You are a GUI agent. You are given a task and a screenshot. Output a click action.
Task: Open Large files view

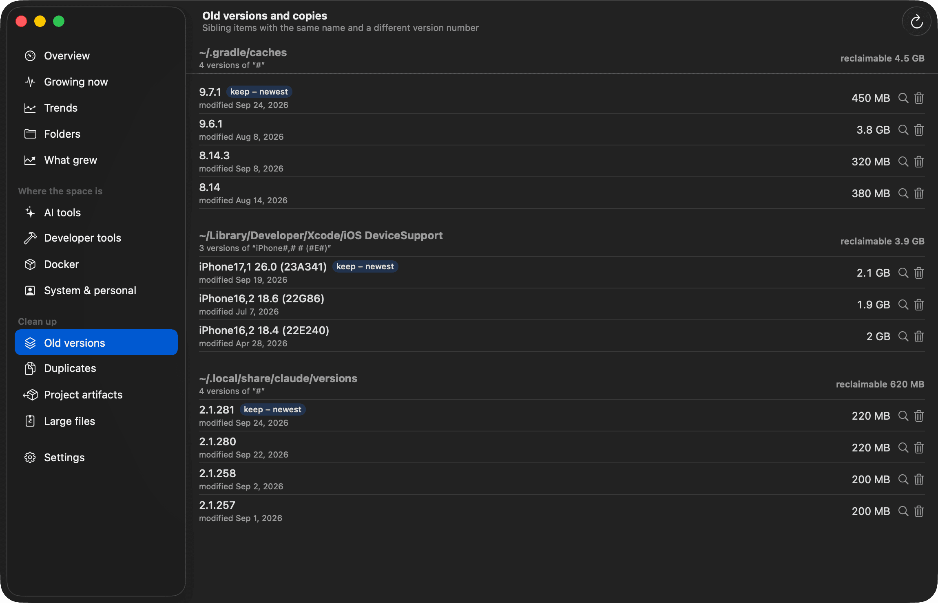pos(96,421)
